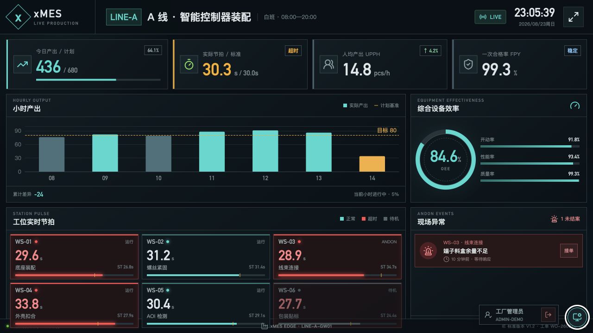
Task: Click the ANDON status label on WS-03
Action: [x=389, y=241]
